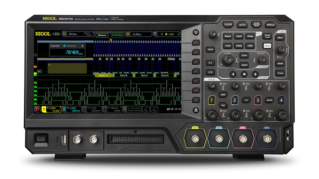Tap the on-screen Measure button
Screen dimensions: 319x179
pos(102,35)
